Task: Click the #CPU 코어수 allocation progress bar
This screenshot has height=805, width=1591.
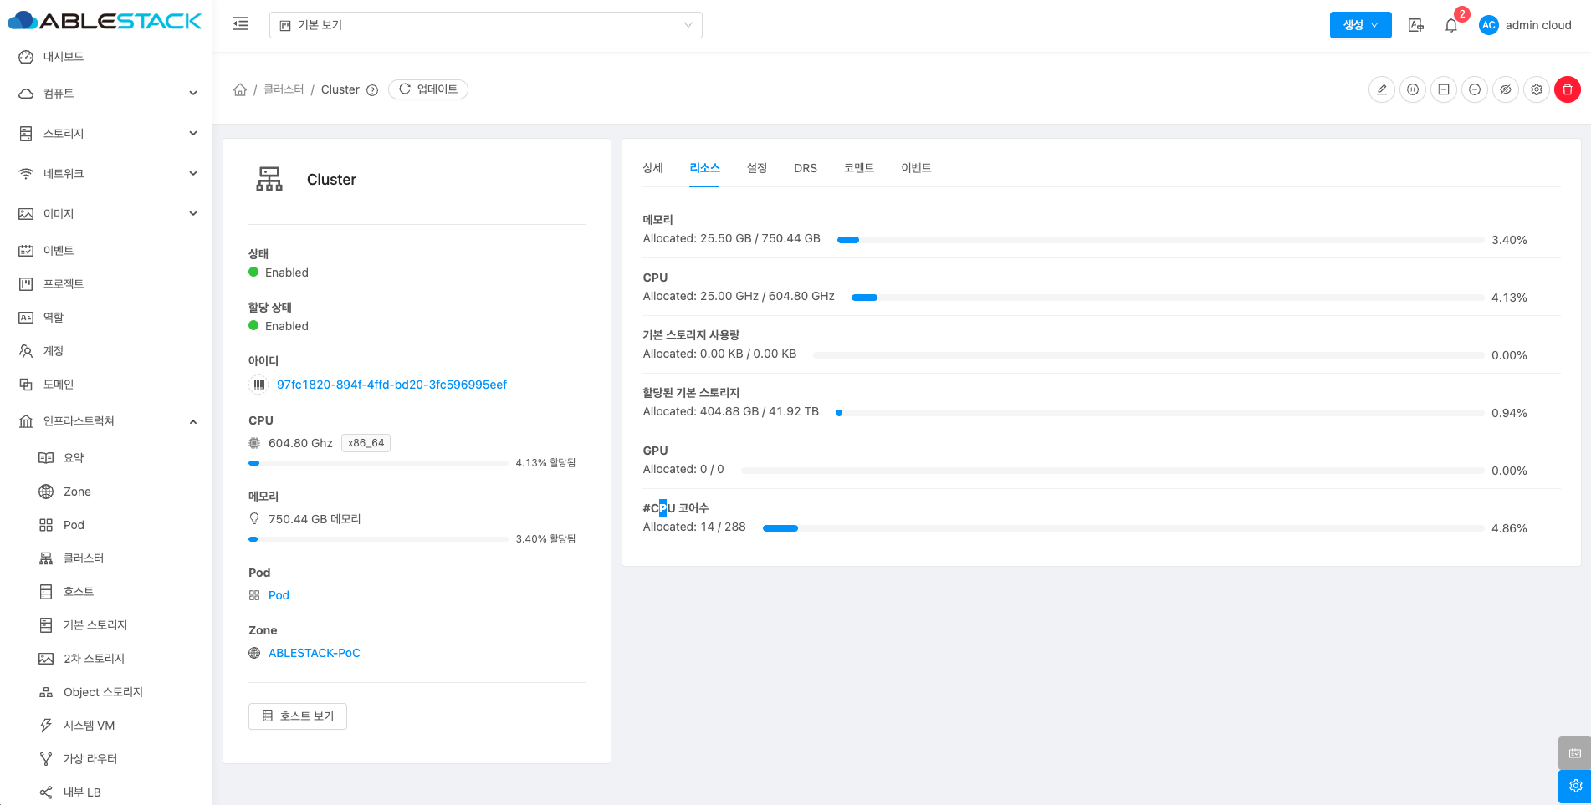Action: (1123, 528)
